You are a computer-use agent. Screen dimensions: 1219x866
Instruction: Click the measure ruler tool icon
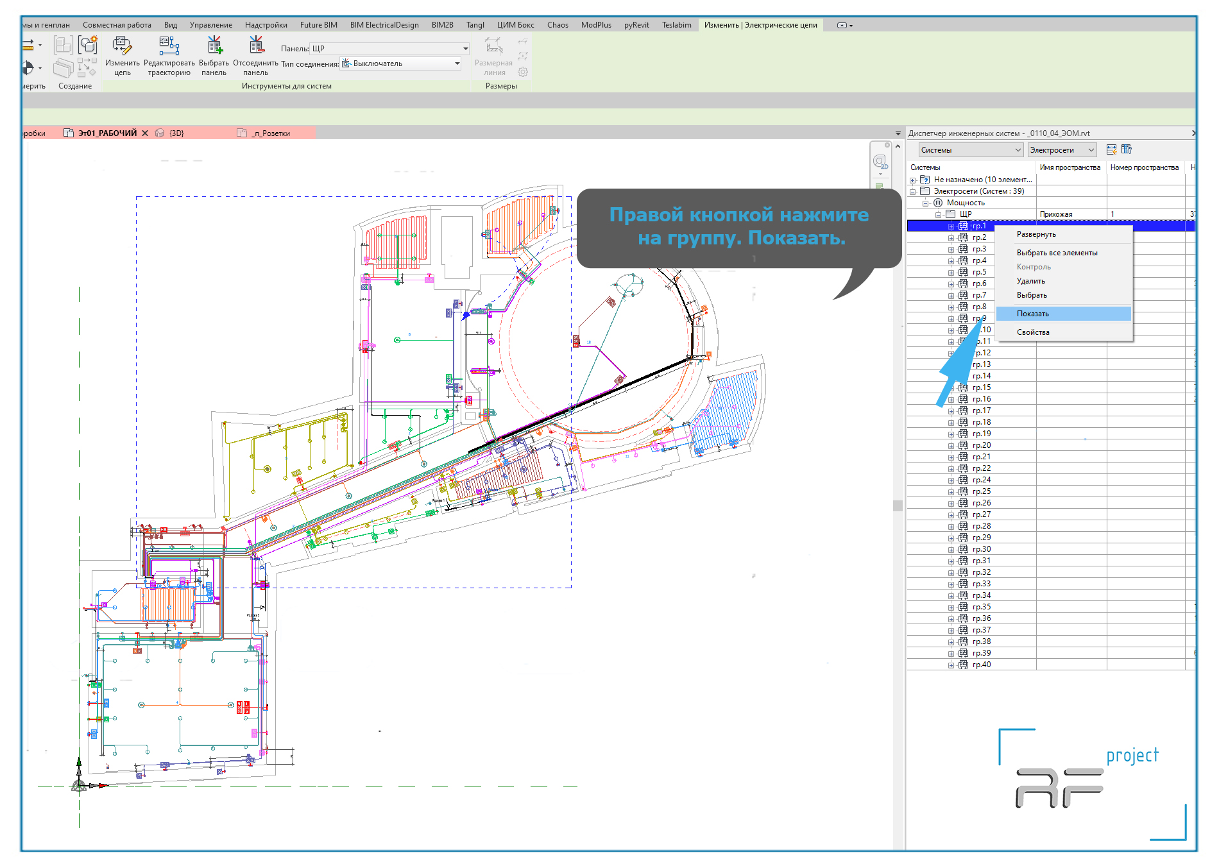click(28, 45)
